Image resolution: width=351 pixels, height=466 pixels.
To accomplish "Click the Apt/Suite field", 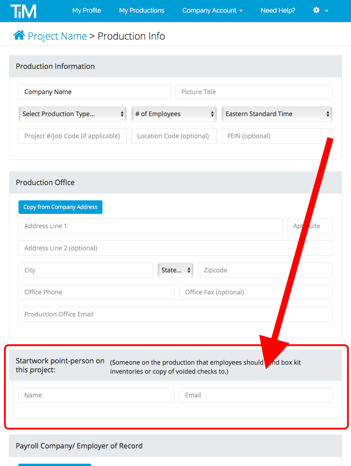I will point(310,226).
